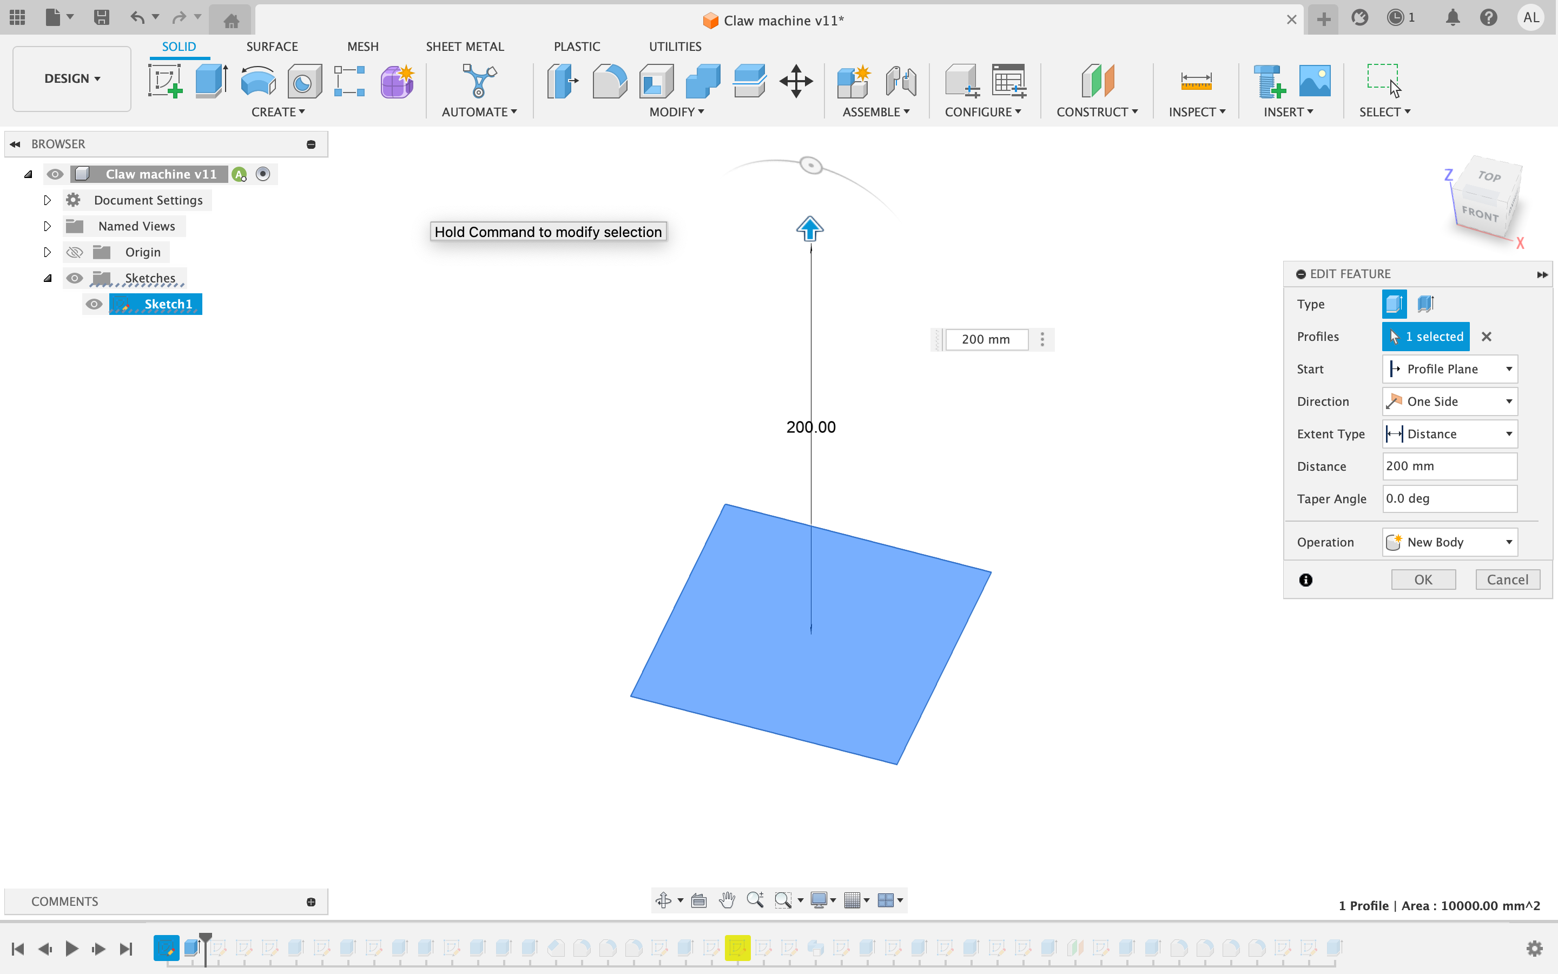The image size is (1558, 974).
Task: Switch to the SURFACE tab
Action: tap(272, 47)
